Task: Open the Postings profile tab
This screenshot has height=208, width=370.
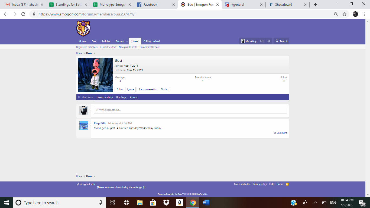Action: tap(121, 97)
